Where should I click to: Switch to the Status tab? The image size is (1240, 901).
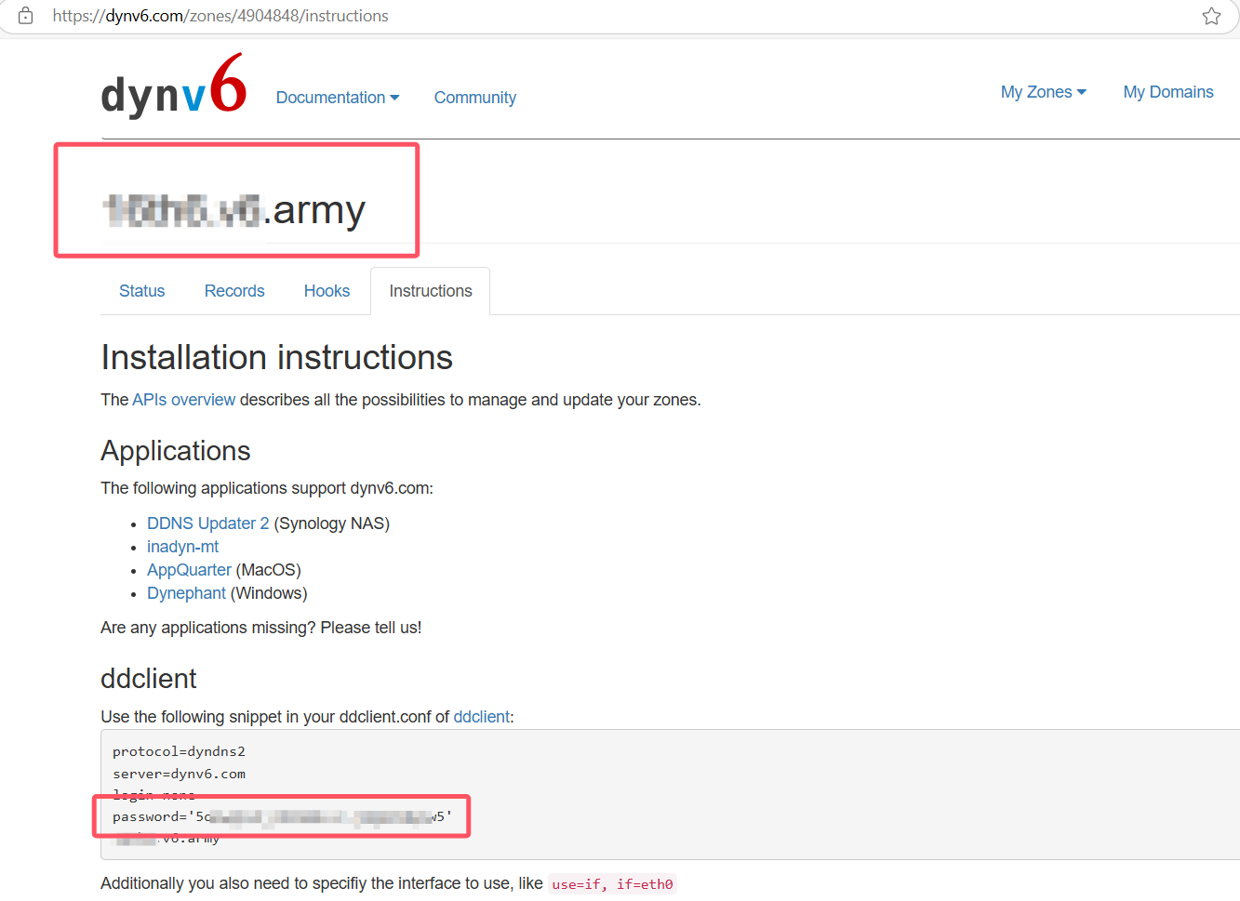[141, 291]
